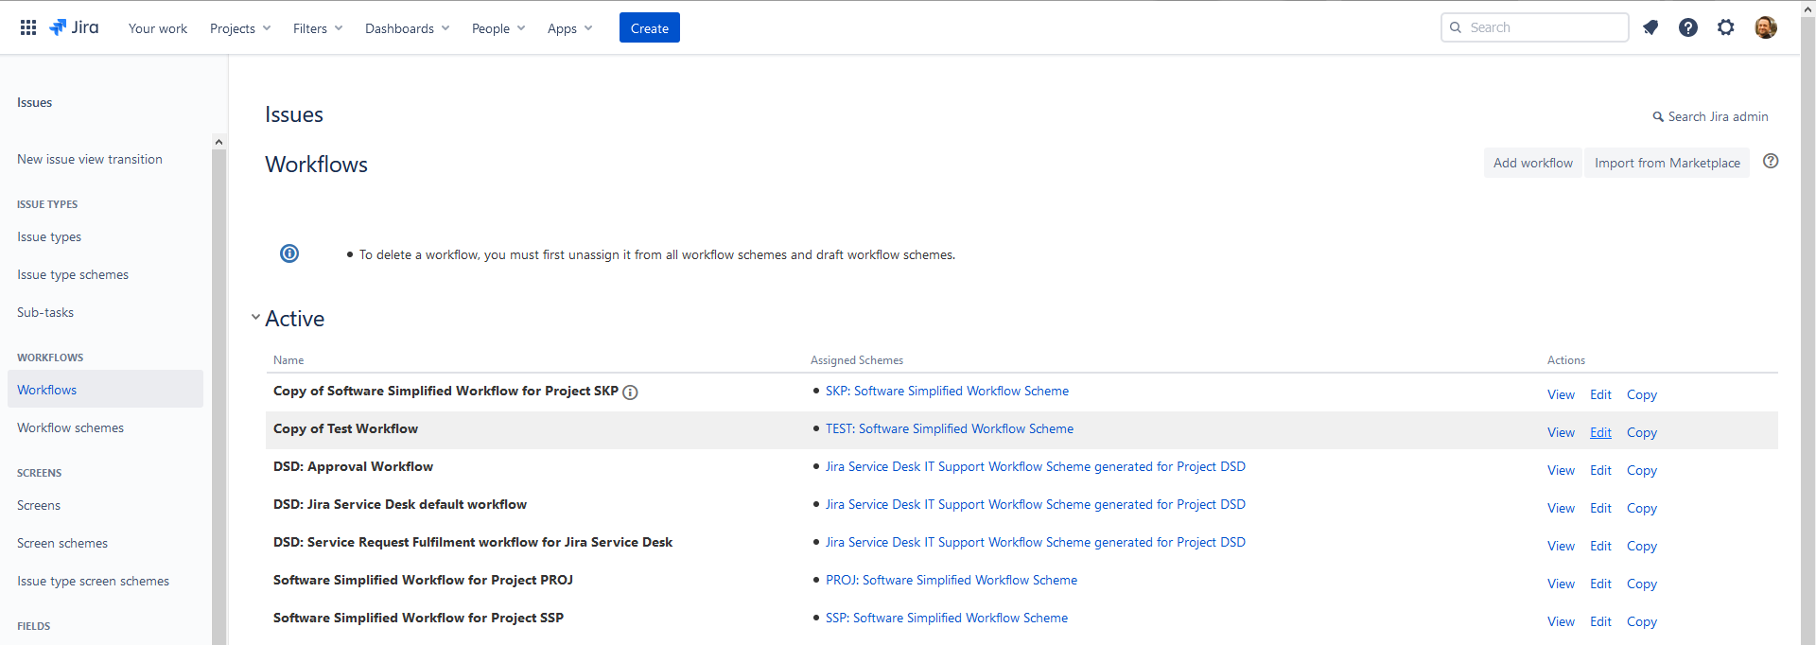The width and height of the screenshot is (1816, 645).
Task: Open the user profile avatar
Action: [x=1765, y=27]
